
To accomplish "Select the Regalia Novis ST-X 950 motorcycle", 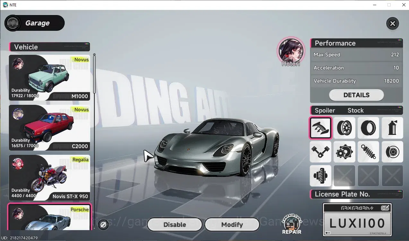I will click(x=49, y=178).
